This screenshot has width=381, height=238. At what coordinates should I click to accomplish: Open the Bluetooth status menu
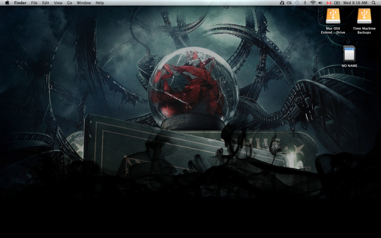(x=305, y=3)
